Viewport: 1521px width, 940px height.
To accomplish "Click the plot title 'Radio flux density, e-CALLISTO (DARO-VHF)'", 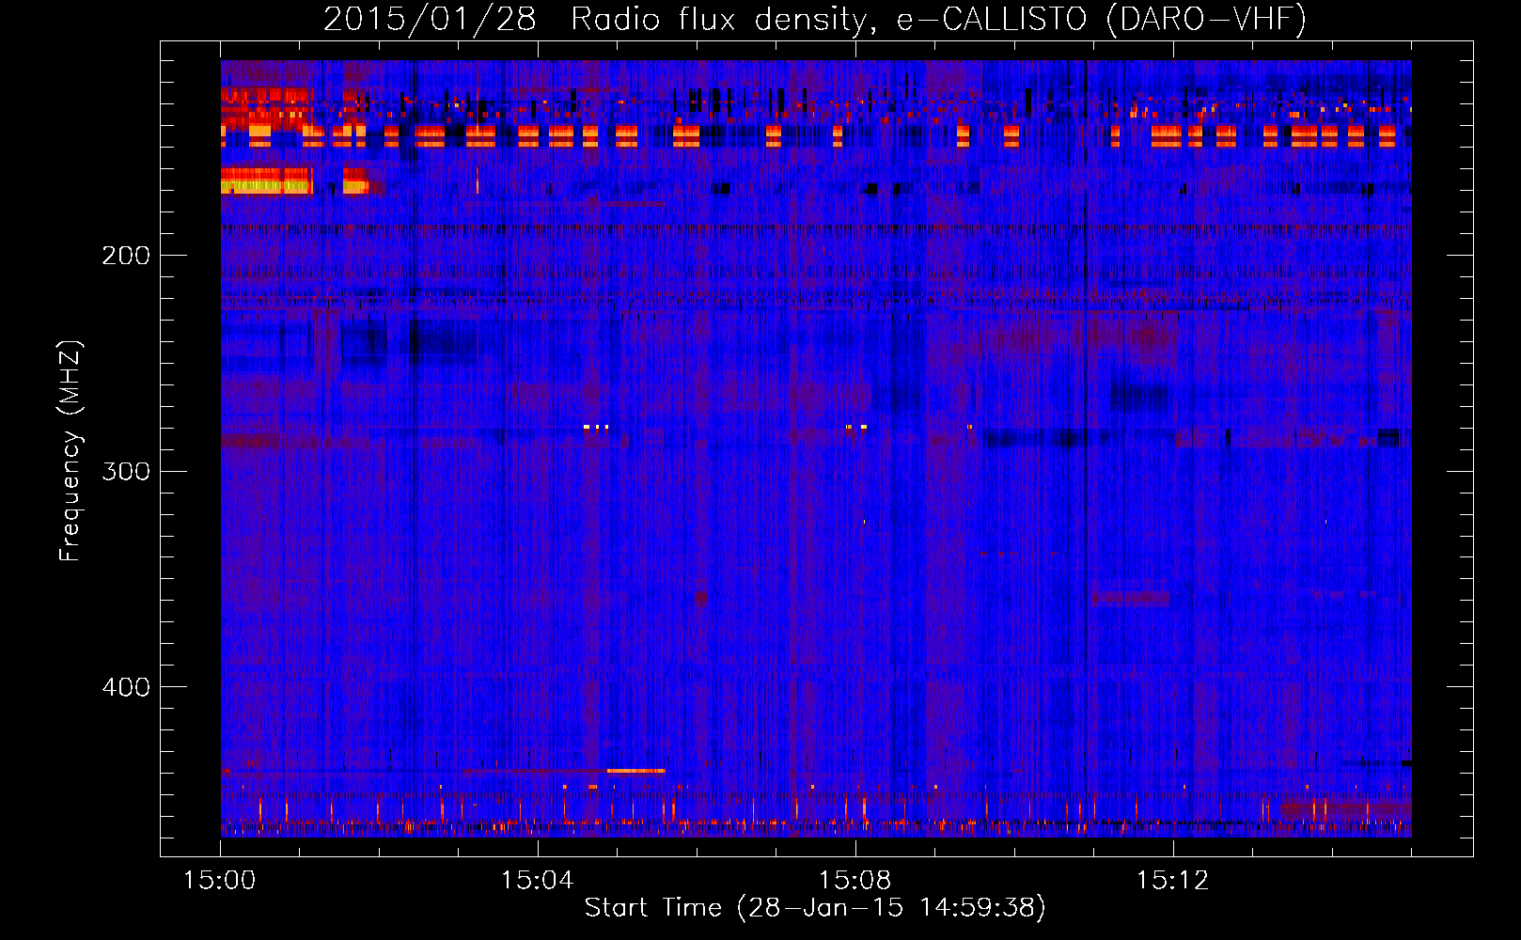I will [x=938, y=20].
